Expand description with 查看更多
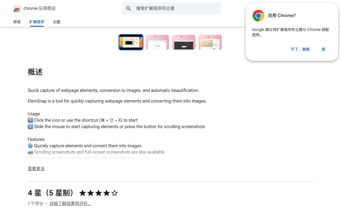Image resolution: width=341 pixels, height=213 pixels. [x=36, y=169]
